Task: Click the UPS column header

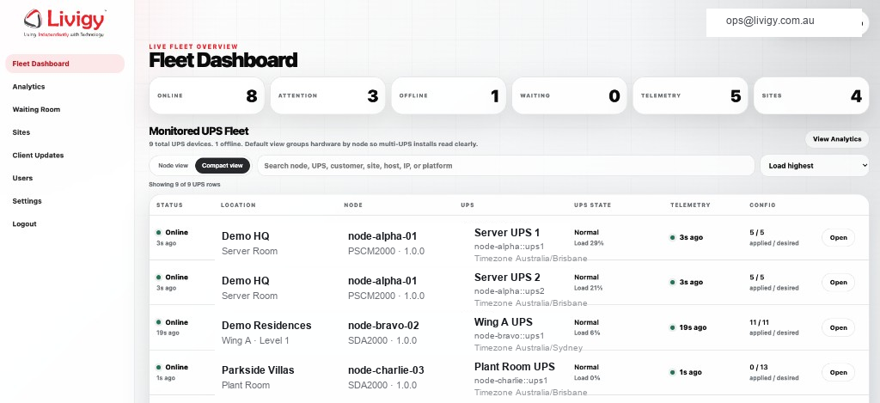Action: click(x=467, y=205)
